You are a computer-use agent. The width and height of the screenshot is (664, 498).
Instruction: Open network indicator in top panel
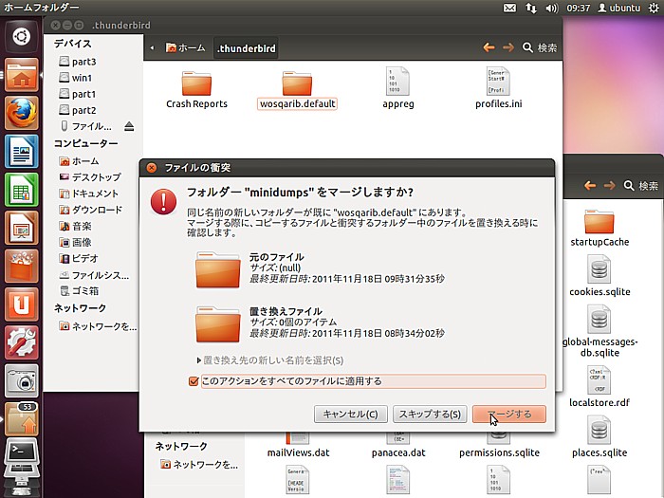530,8
